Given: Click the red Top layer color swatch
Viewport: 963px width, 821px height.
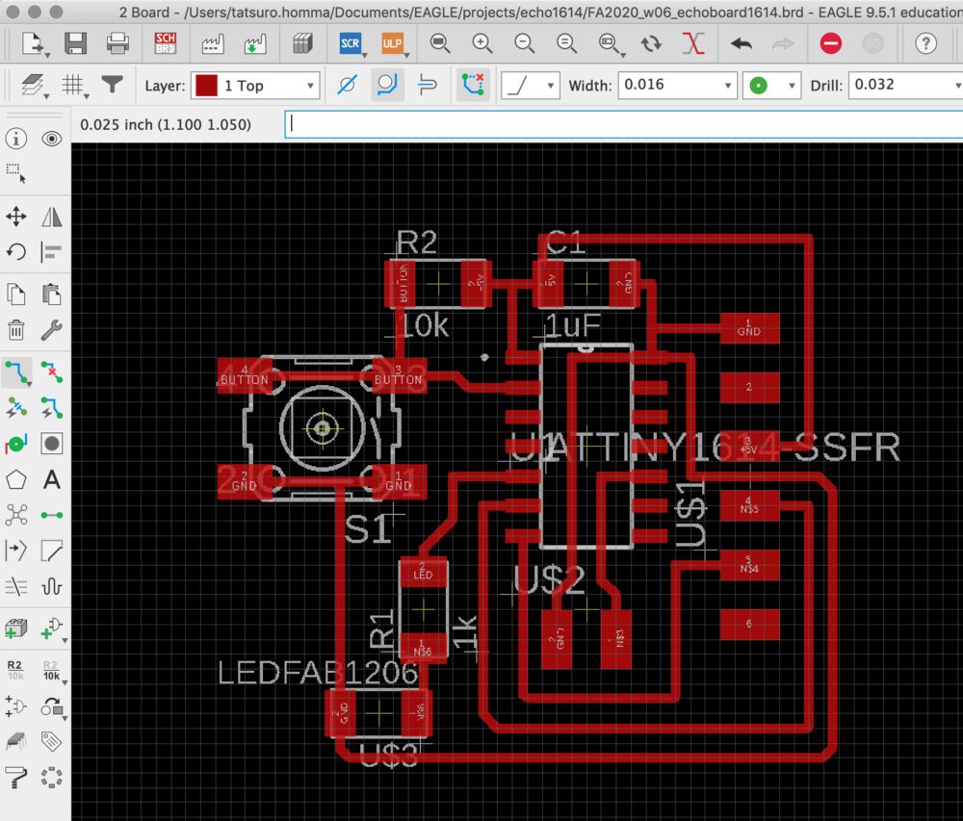Looking at the screenshot, I should coord(206,86).
